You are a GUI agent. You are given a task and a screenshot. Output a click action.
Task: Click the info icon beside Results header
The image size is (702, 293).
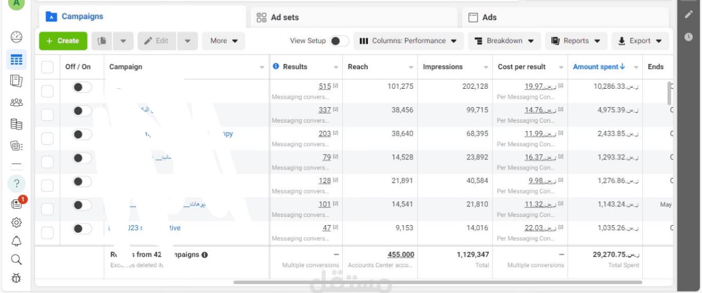pyautogui.click(x=276, y=66)
